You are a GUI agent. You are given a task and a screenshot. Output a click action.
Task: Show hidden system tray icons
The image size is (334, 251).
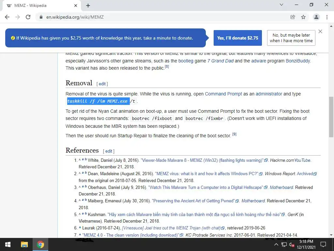click(x=276, y=244)
